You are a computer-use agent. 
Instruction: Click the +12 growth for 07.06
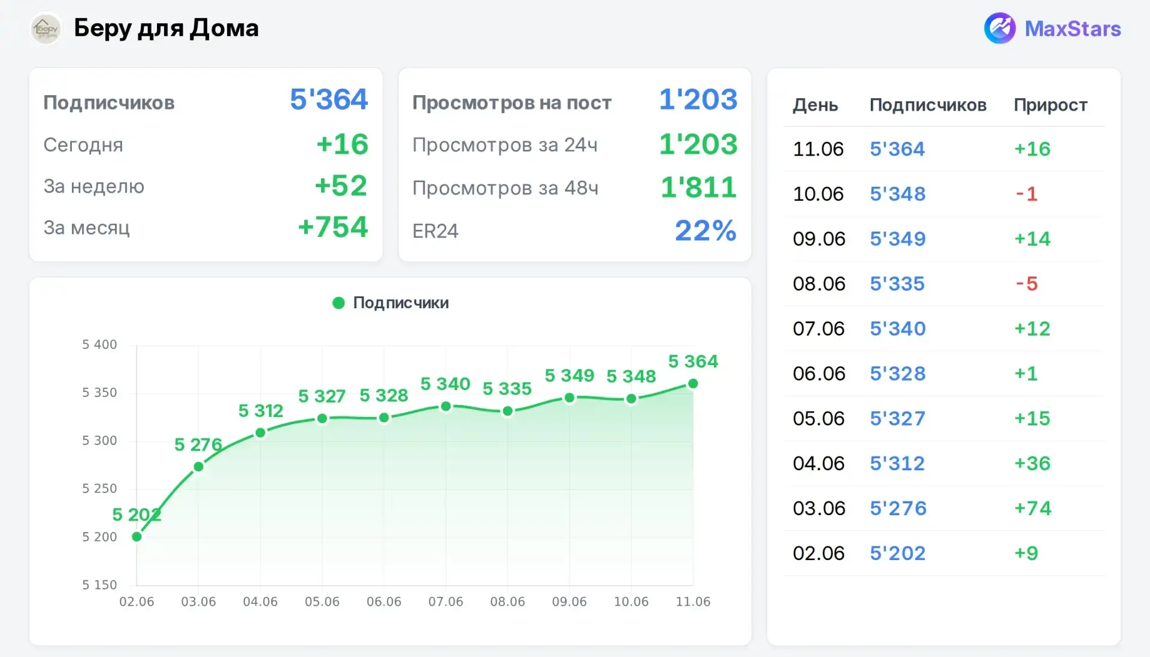(1032, 328)
